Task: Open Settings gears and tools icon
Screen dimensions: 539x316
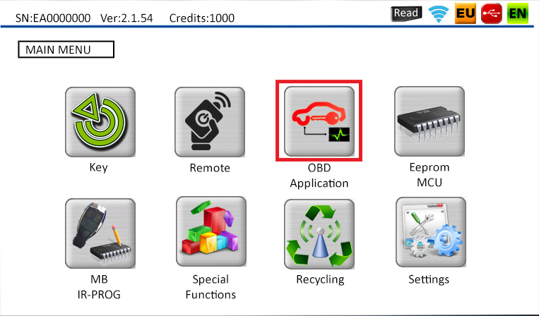Action: tap(431, 232)
